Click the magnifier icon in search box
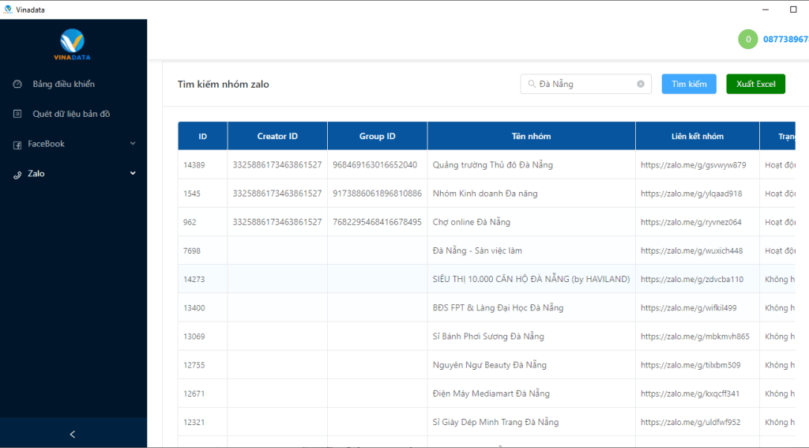The width and height of the screenshot is (809, 448). click(x=532, y=84)
